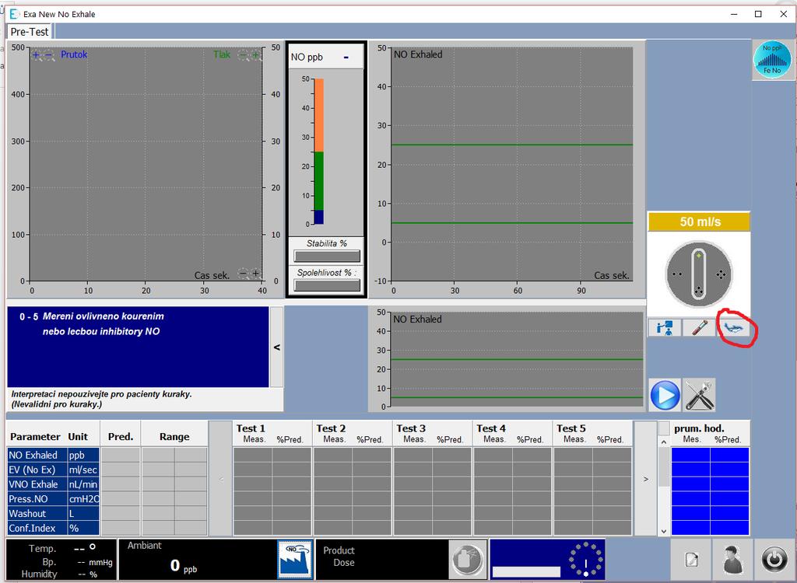Show next tests with the > arrow

click(x=645, y=478)
